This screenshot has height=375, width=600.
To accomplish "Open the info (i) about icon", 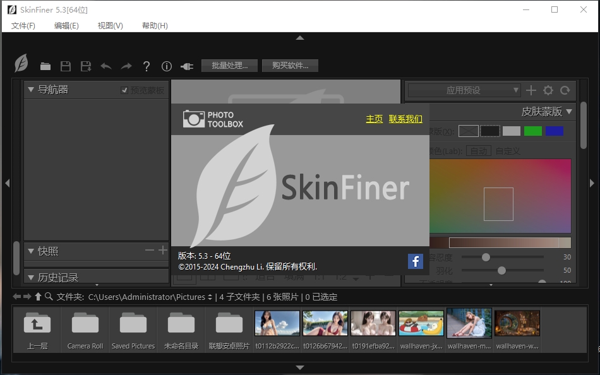I will point(167,66).
